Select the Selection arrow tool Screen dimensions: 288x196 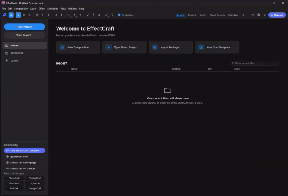[x=18, y=15]
